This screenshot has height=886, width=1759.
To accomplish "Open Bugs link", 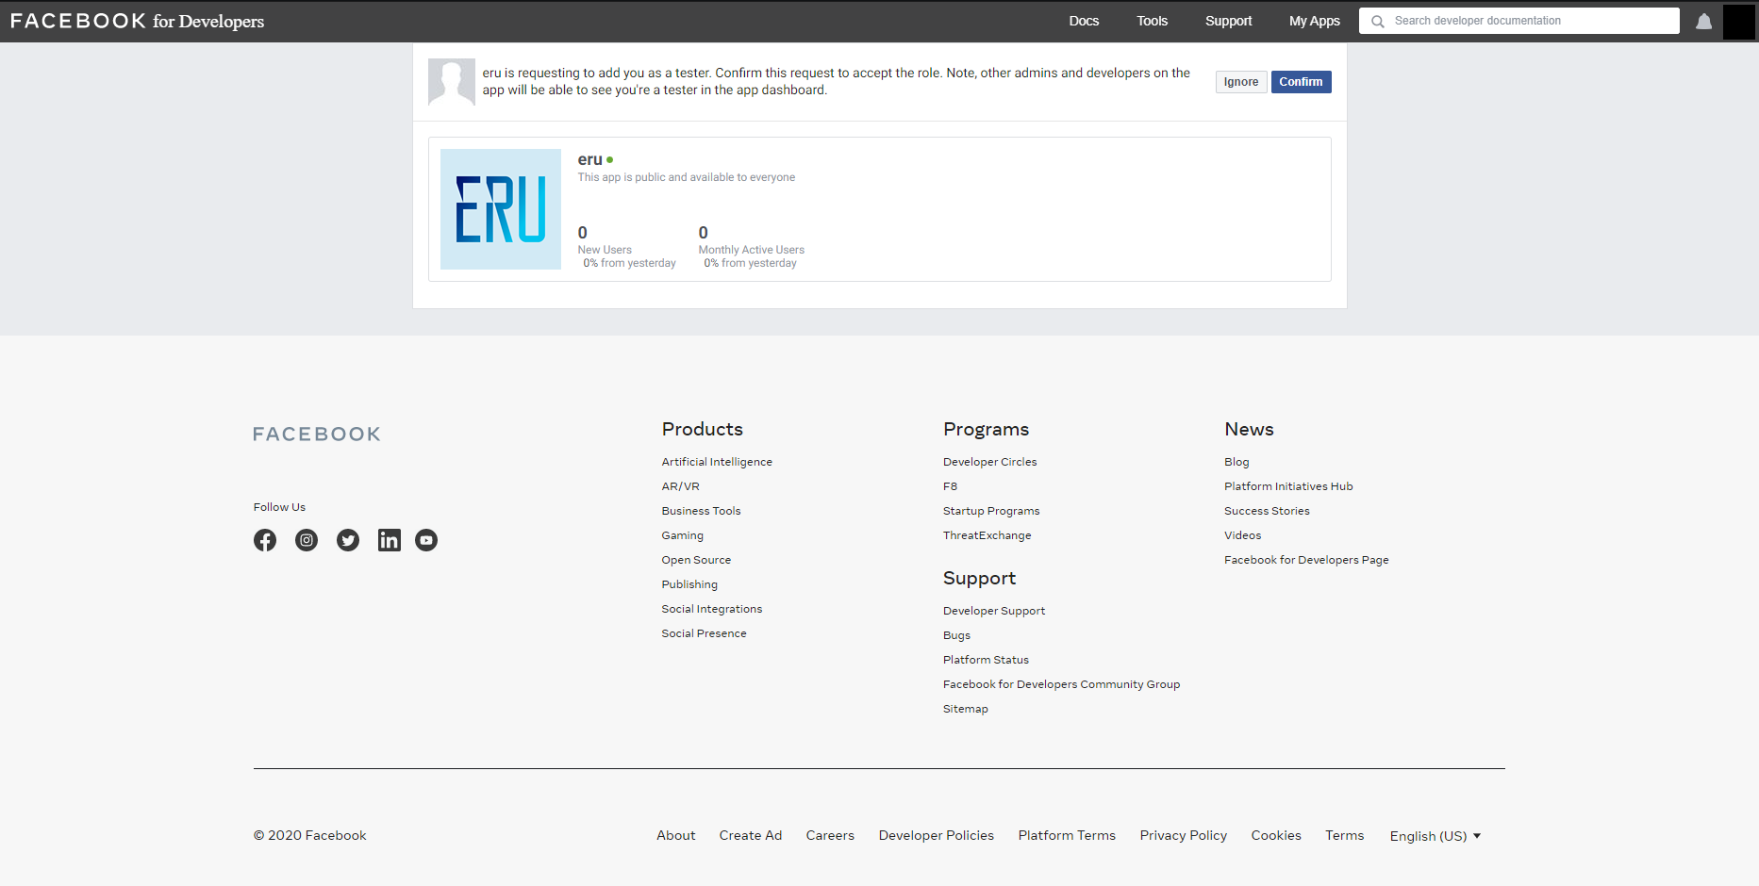I will click(x=956, y=635).
